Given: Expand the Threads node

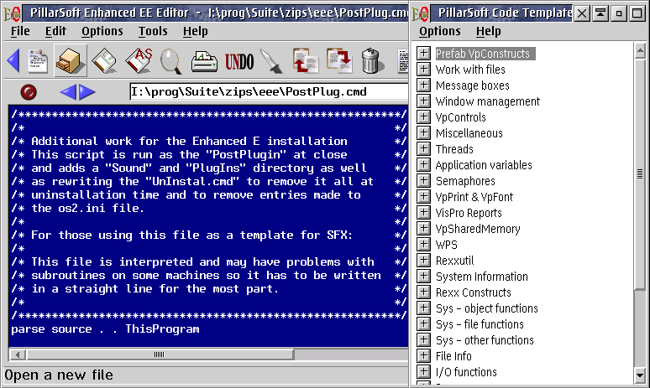Looking at the screenshot, I should coord(423,148).
